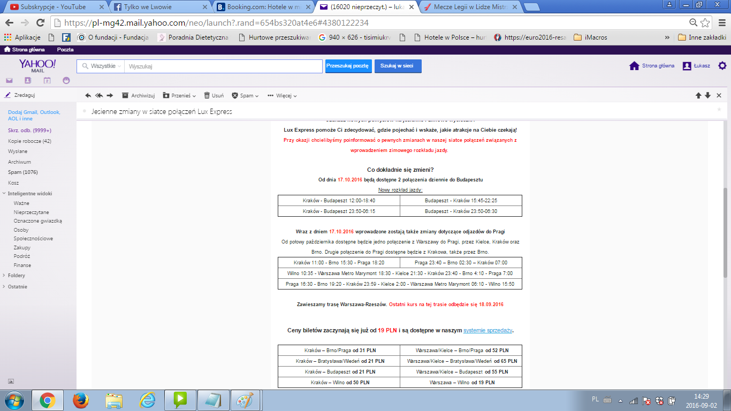Open Paint from the taskbar

[246, 400]
